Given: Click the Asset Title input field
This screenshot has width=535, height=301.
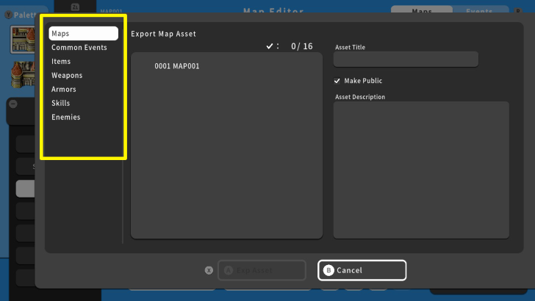Looking at the screenshot, I should tap(406, 59).
